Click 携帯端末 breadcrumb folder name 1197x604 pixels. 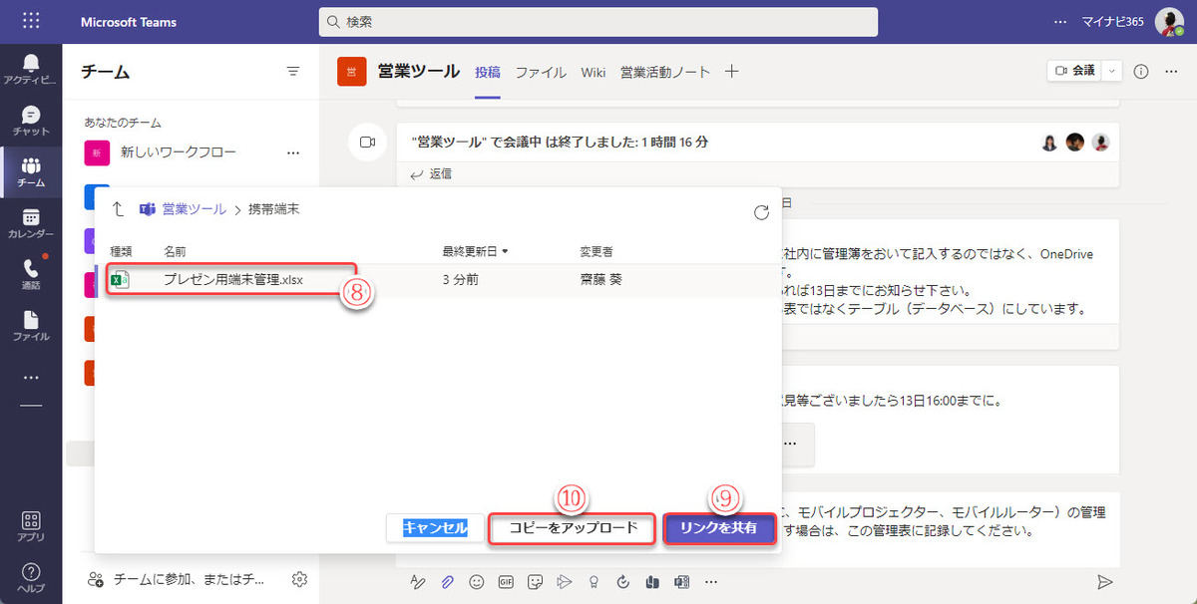coord(273,209)
